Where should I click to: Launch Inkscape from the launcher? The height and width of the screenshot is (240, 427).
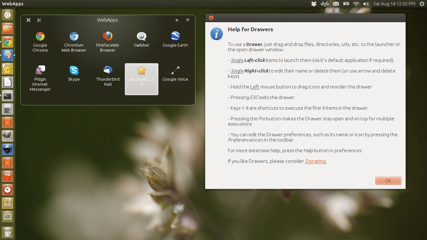click(8, 149)
